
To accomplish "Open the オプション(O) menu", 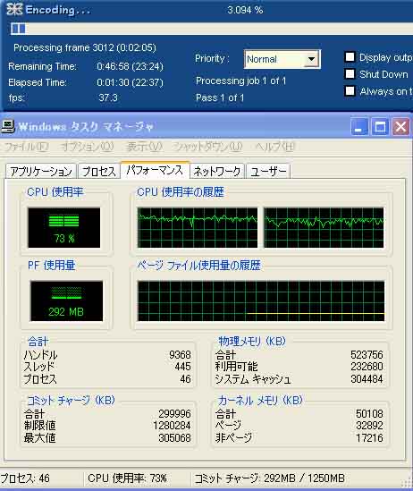I will point(87,147).
